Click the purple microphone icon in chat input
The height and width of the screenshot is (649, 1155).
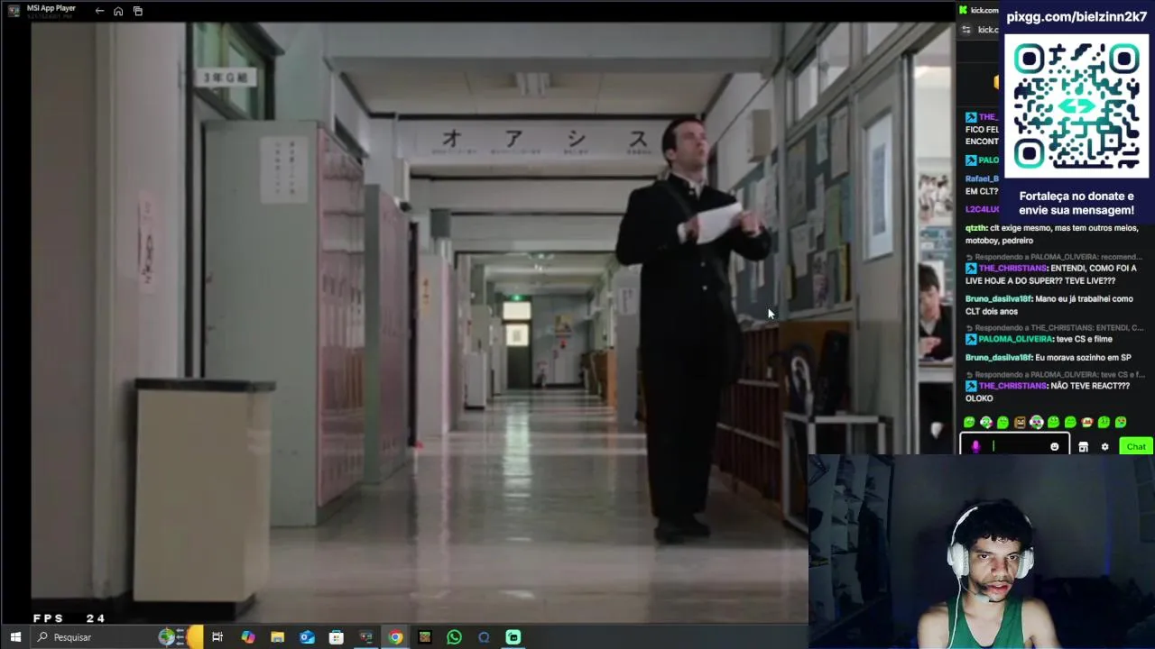pyautogui.click(x=975, y=446)
